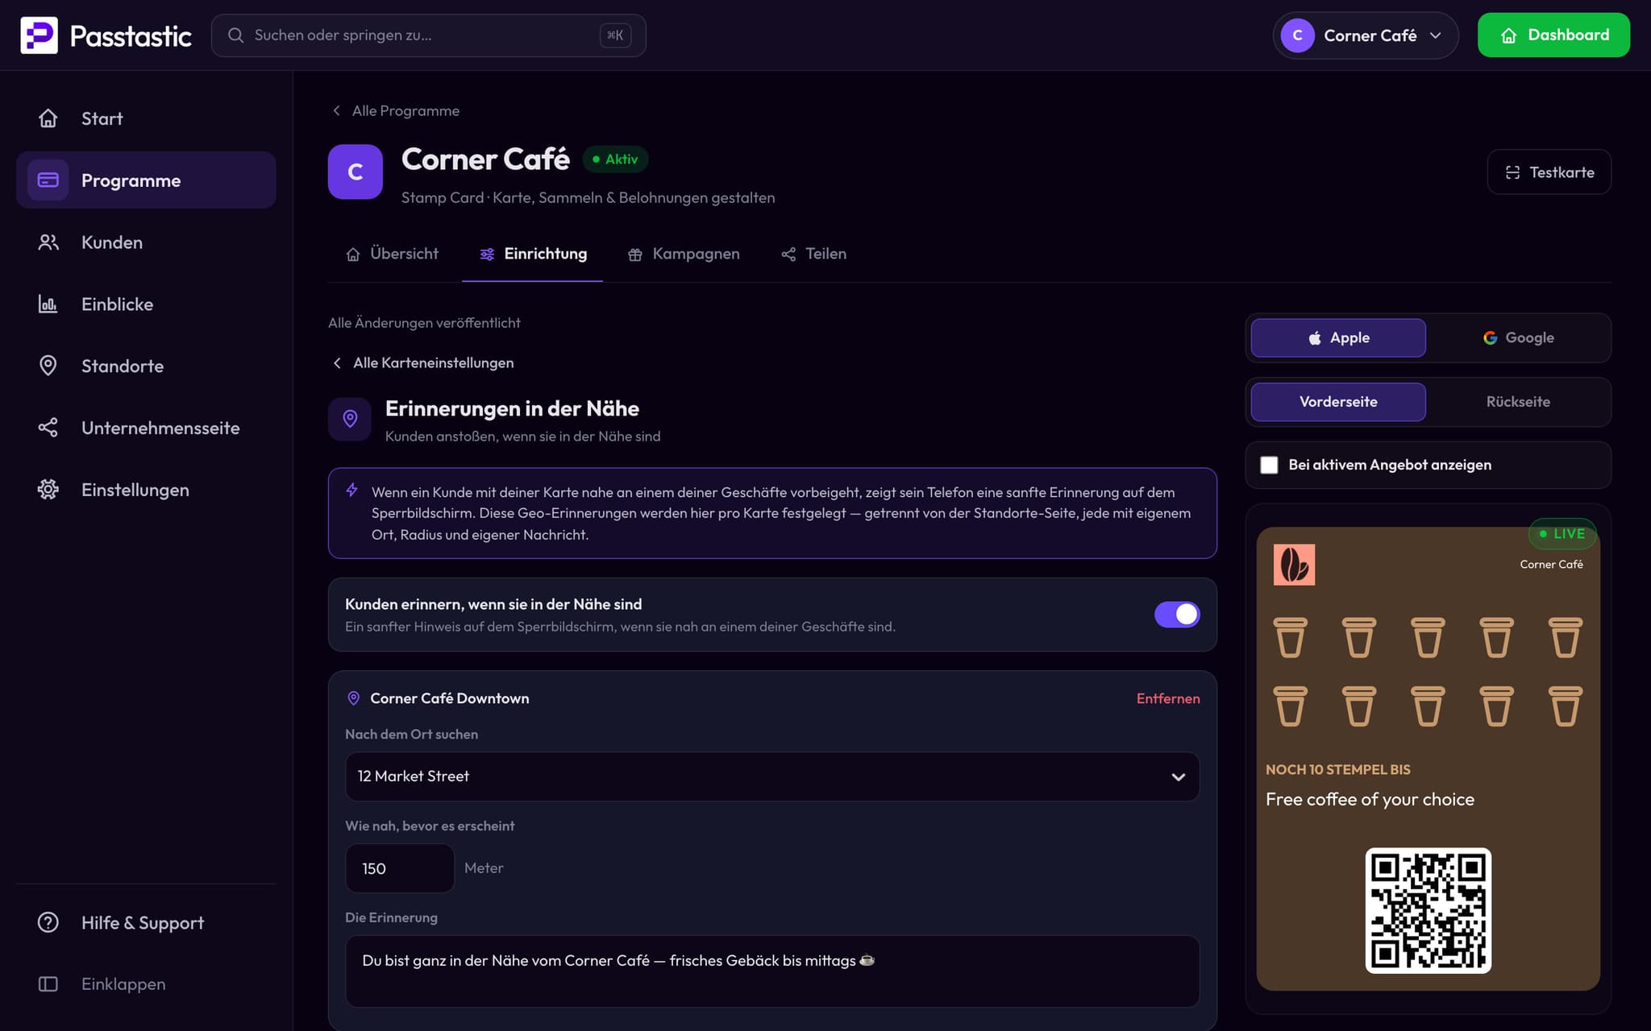Open the Übersicht tab
This screenshot has height=1031, width=1651.
(x=393, y=255)
